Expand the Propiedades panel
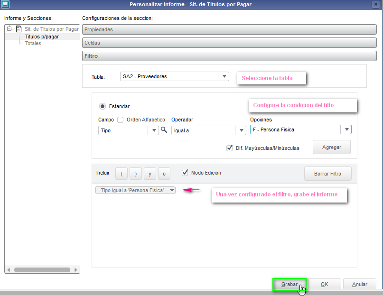Viewport: 383px width, 296px height. 229,29
